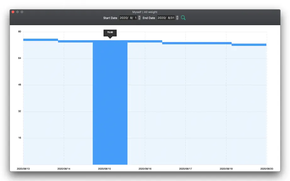This screenshot has height=181, width=290.
Task: Click the green search magnifier icon
Action: click(x=183, y=18)
